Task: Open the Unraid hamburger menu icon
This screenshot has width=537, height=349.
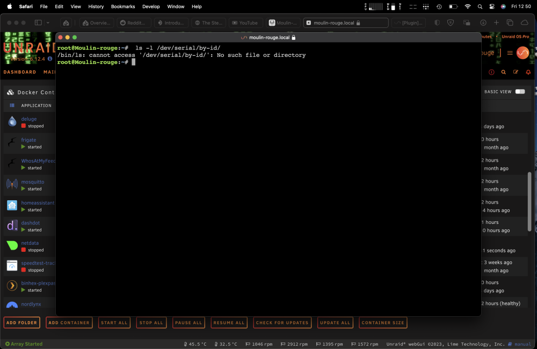Action: 510,53
